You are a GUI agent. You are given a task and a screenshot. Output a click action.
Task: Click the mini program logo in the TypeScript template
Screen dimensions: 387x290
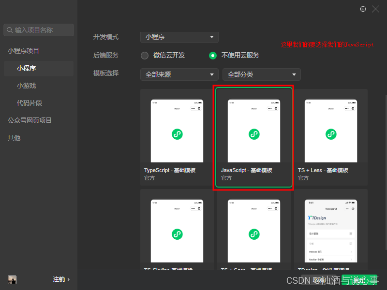pos(177,134)
